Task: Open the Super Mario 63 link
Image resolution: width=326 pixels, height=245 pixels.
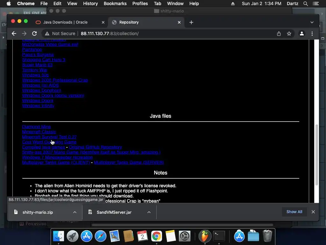Action: tap(37, 65)
